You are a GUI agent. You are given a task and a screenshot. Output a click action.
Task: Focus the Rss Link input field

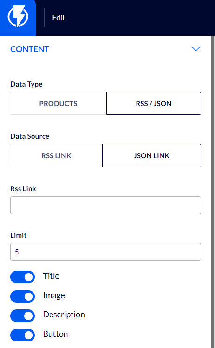(x=105, y=205)
